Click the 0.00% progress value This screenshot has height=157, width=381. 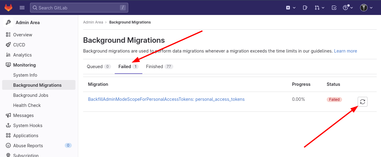(298, 99)
